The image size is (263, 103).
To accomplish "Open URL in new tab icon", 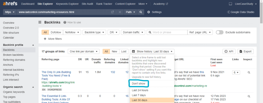I will 112,12.
